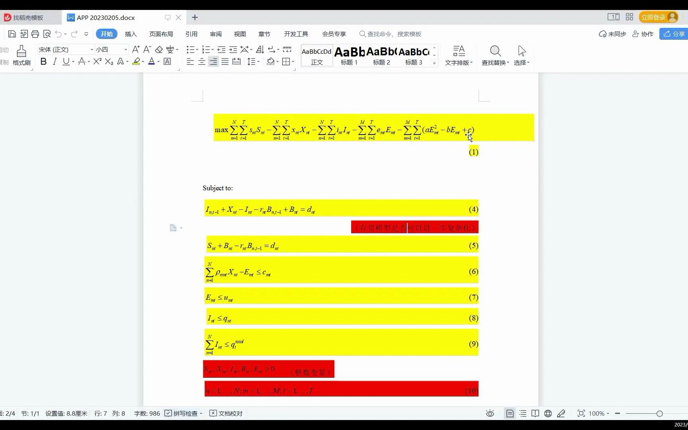This screenshot has height=430, width=688.
Task: Open quick access toolbar customization arrow
Action: (x=86, y=34)
